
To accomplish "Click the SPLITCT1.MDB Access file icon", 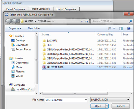I will pos(44,67).
